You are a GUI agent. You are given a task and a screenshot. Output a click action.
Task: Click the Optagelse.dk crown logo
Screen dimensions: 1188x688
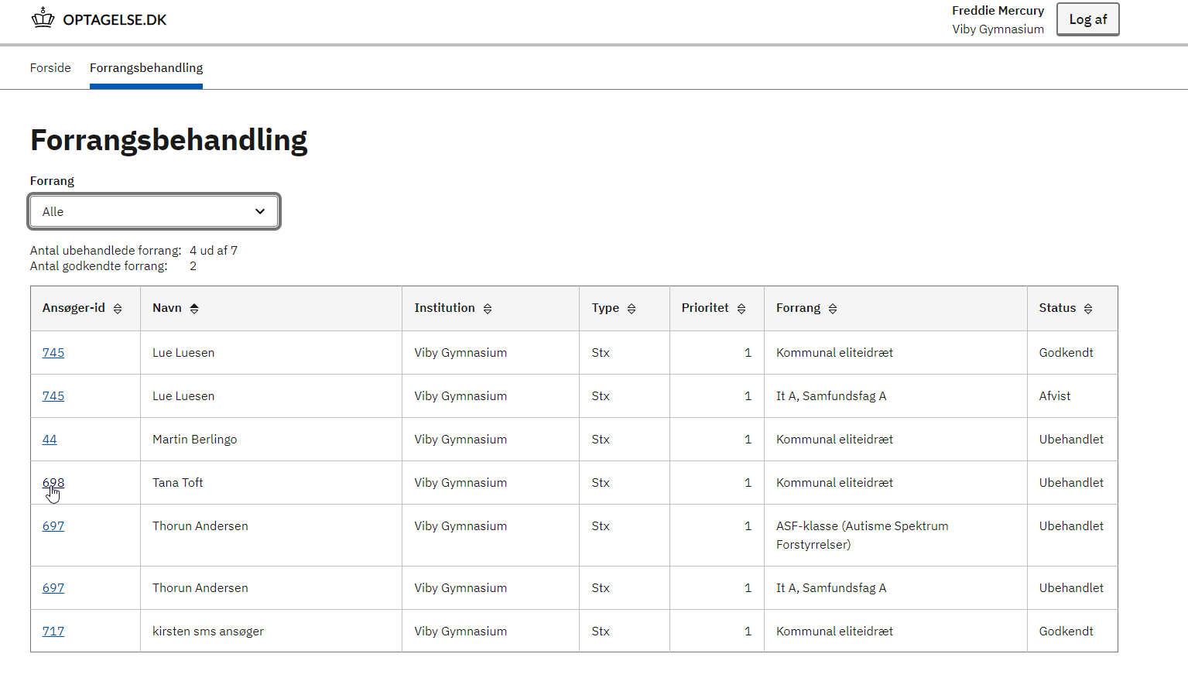click(x=43, y=19)
